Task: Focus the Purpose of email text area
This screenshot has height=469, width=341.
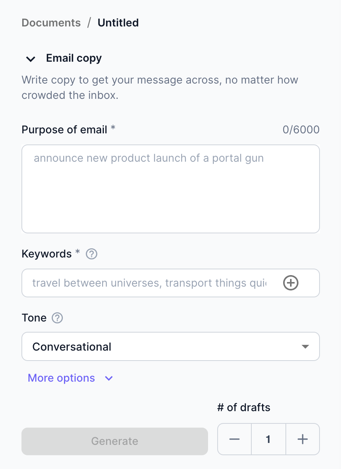Action: tap(170, 189)
